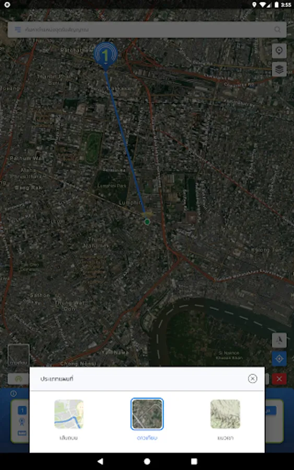This screenshot has height=470, width=294.
Task: Click the search field at top
Action: [x=147, y=29]
